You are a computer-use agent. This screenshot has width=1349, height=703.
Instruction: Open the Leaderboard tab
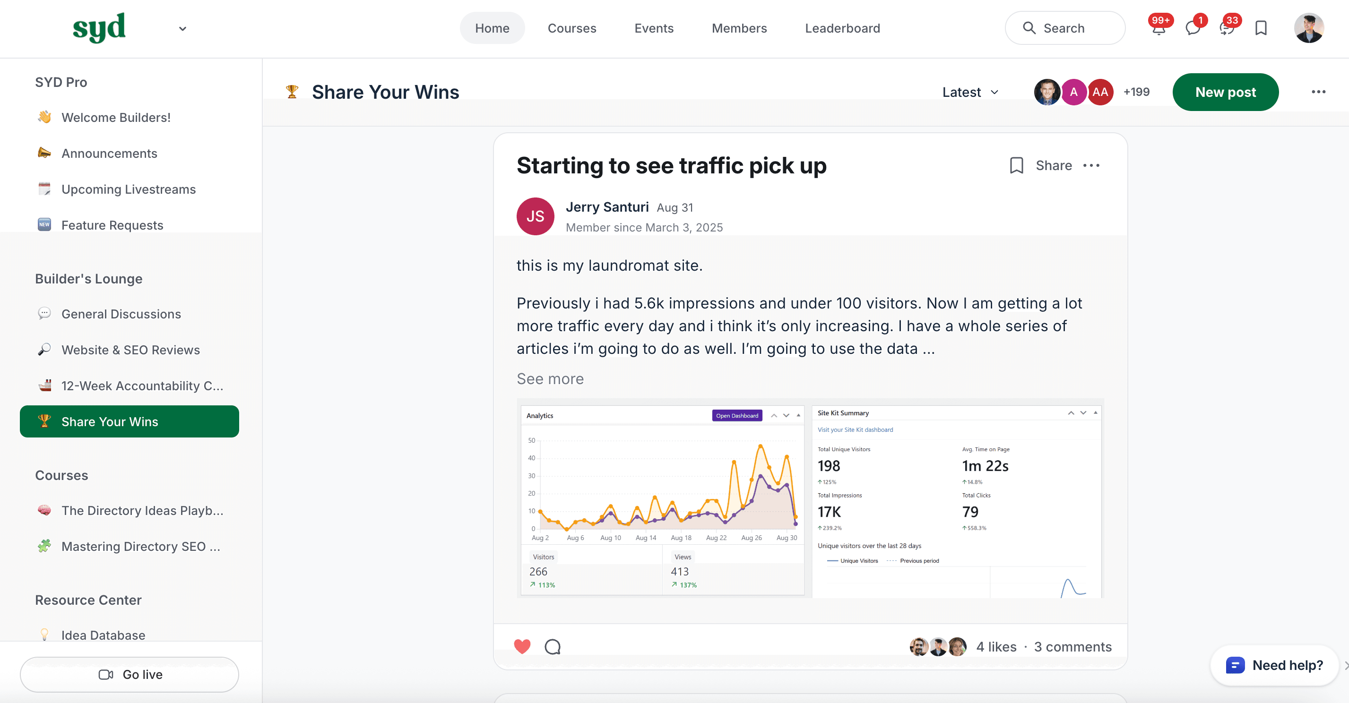(841, 28)
